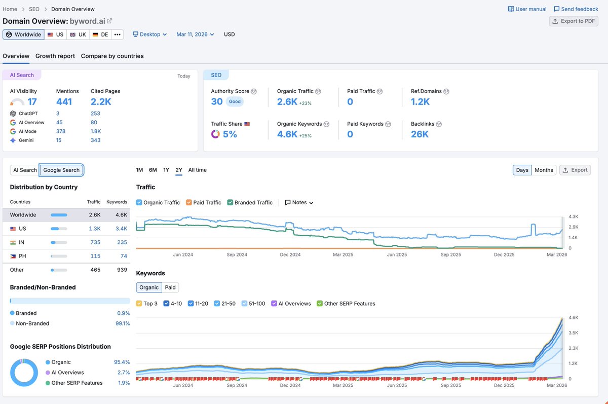Open the 441 Mentions value
This screenshot has height=404, width=608.
pos(64,102)
